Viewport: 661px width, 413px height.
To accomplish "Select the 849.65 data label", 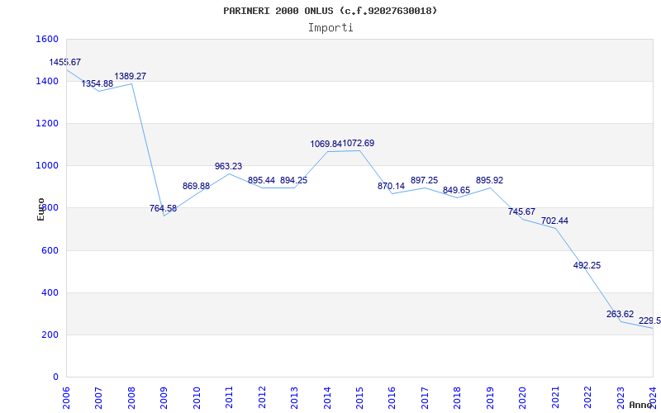I will click(457, 191).
